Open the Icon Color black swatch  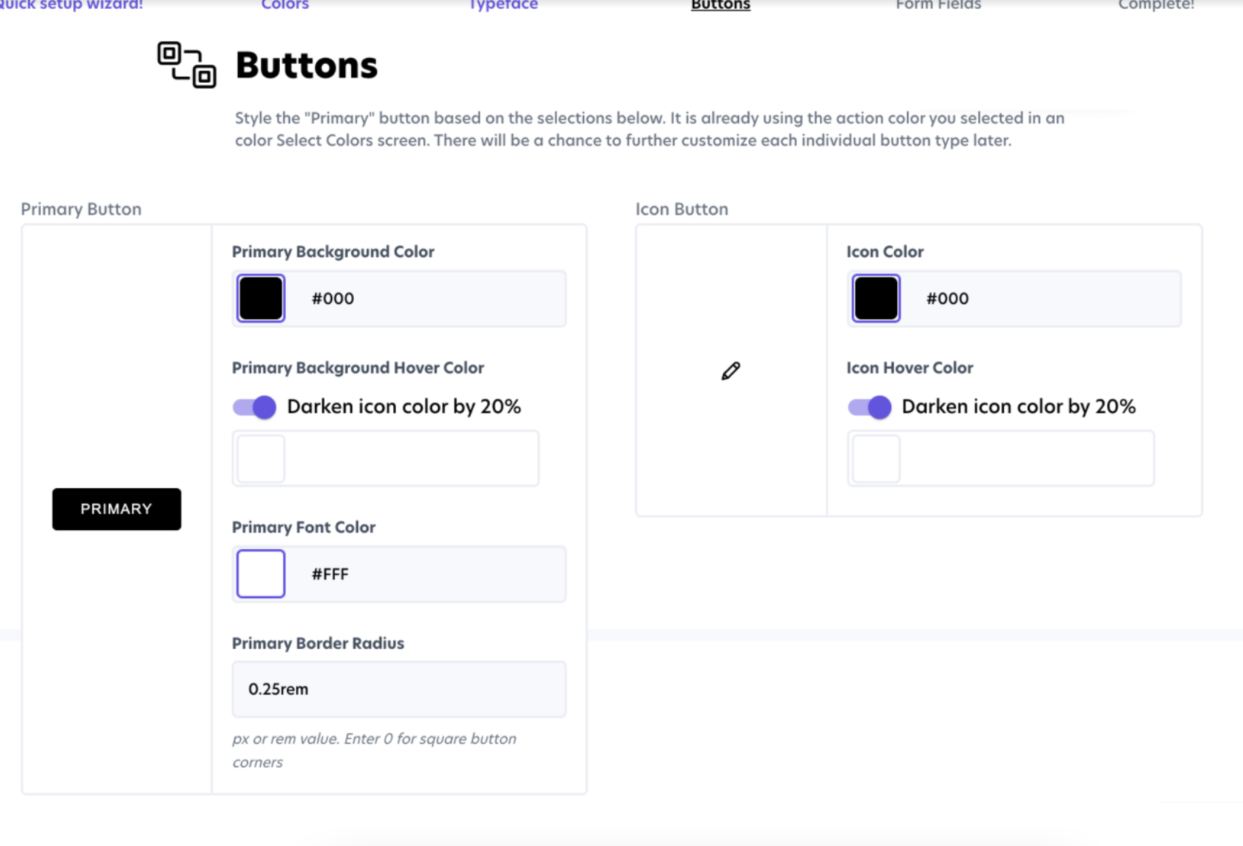tap(876, 298)
